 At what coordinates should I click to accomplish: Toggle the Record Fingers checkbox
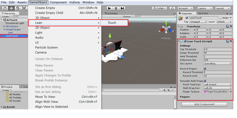click(x=205, y=69)
